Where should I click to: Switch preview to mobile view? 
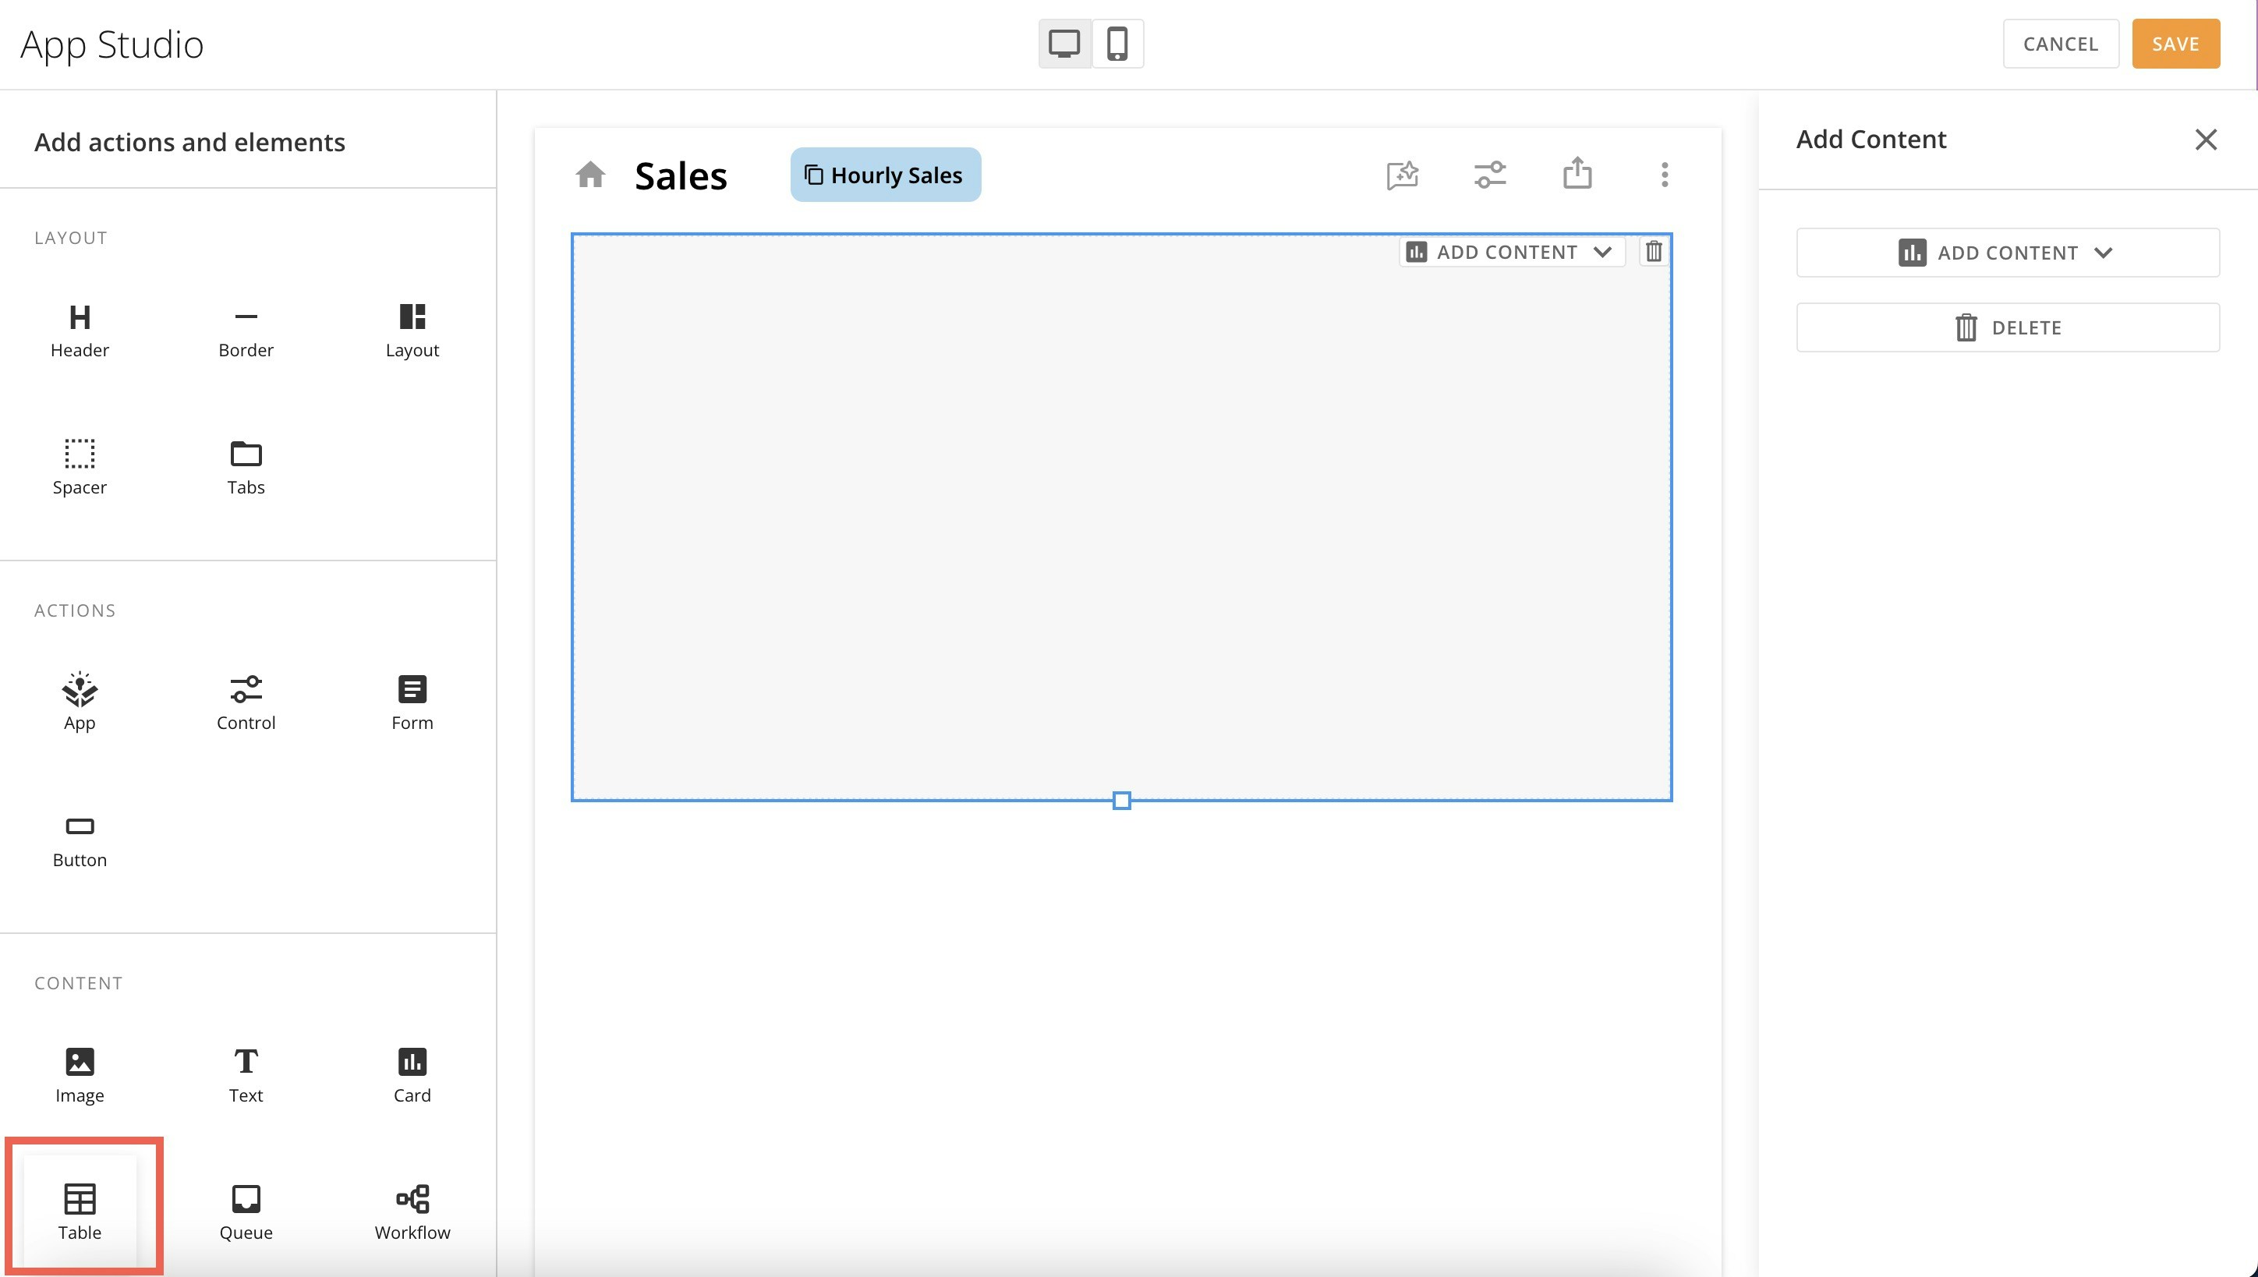(1118, 43)
